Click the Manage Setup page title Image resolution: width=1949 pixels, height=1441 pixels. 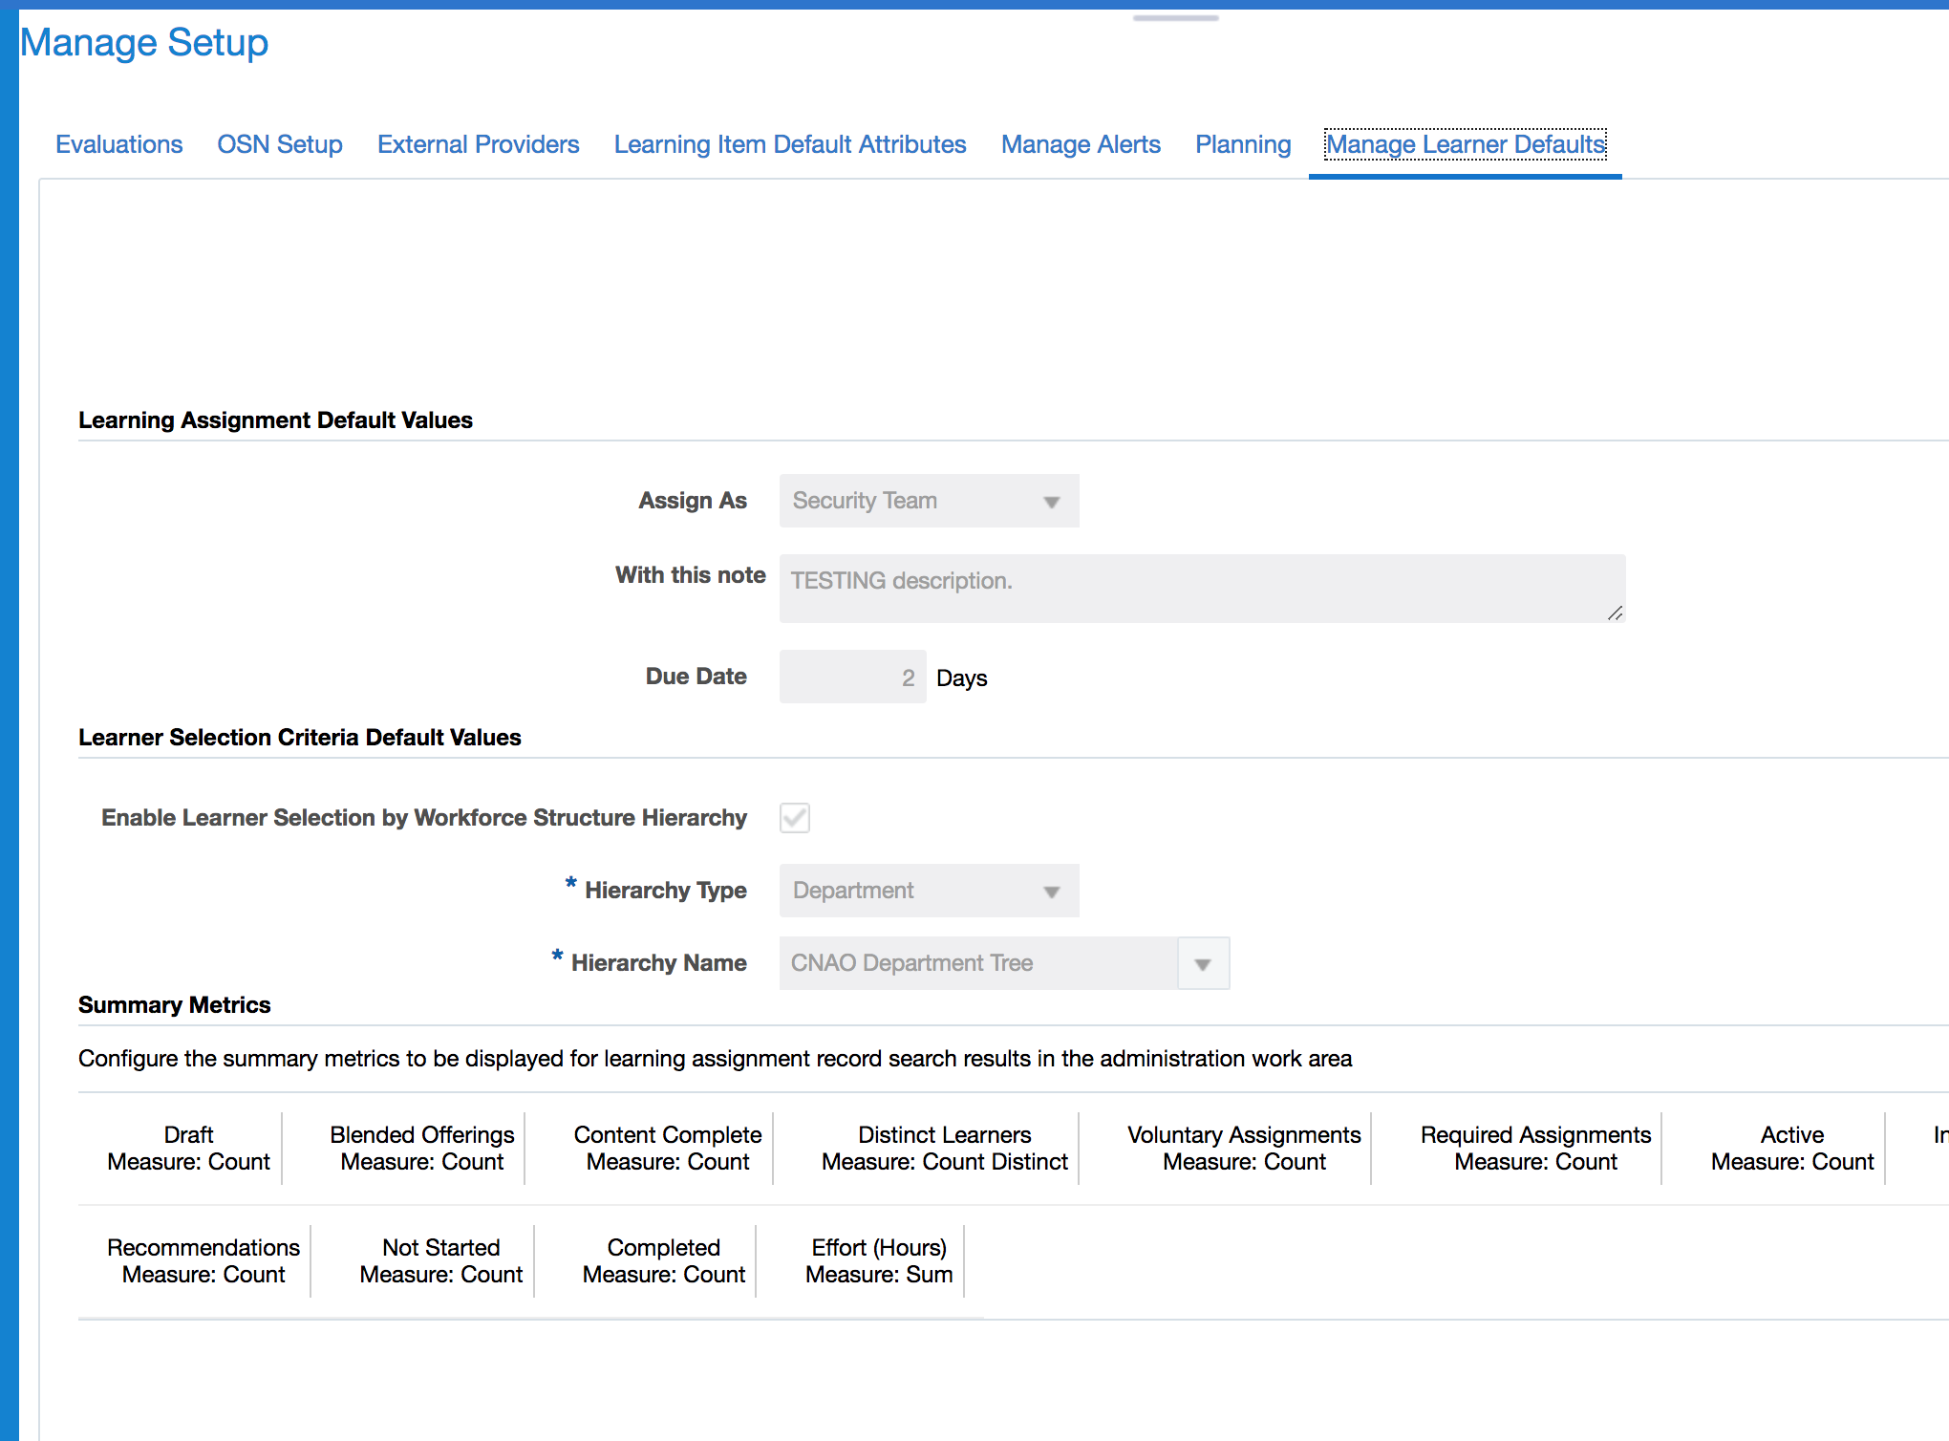pos(144,43)
